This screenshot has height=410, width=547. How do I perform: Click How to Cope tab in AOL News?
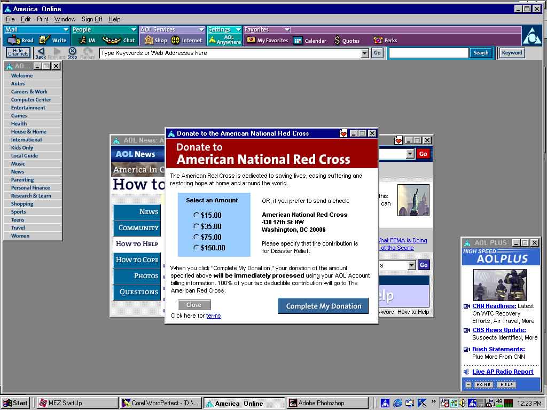[x=137, y=260]
